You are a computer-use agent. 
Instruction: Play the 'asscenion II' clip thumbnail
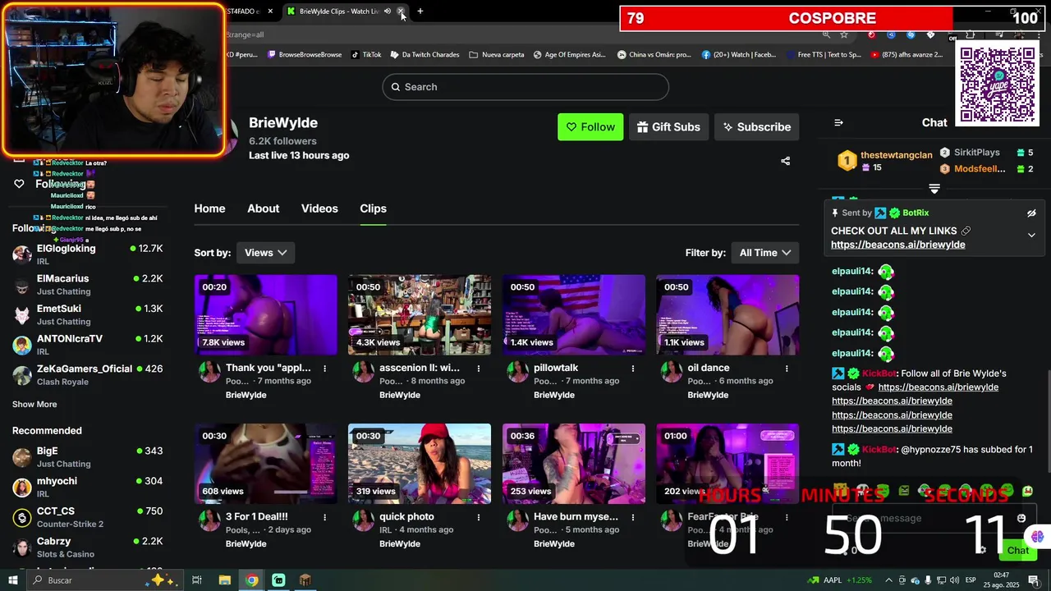point(420,315)
